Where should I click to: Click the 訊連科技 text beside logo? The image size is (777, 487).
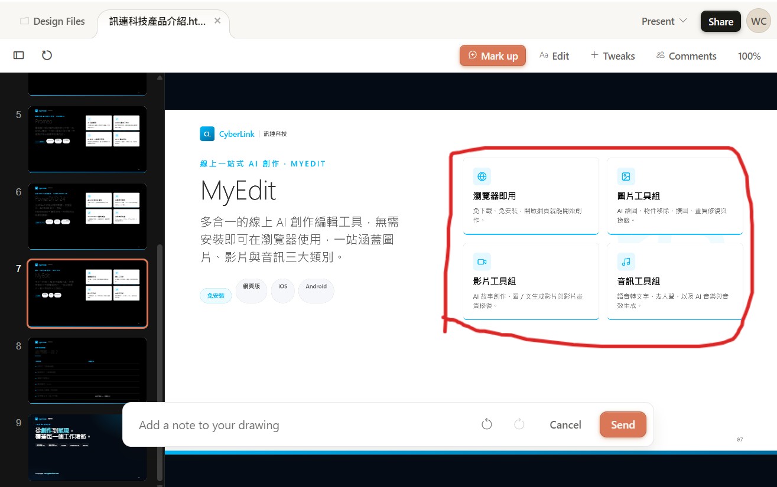point(275,134)
